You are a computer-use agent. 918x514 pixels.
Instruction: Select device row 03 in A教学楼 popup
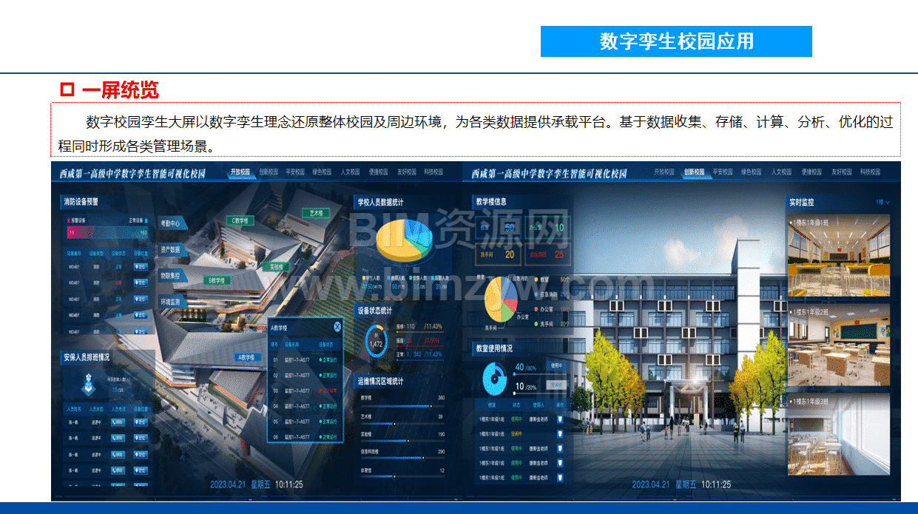click(x=305, y=391)
